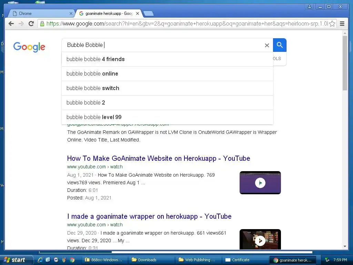Click the GoAnimate Remark on GAWrapper snippet

click(x=172, y=136)
